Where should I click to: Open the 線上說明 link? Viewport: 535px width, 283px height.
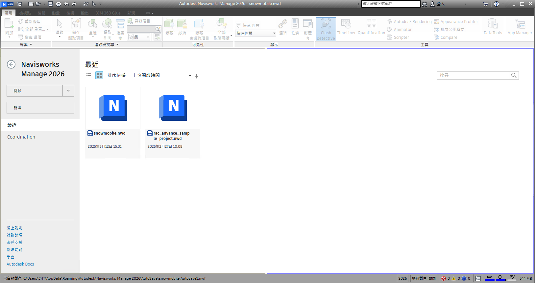coord(14,228)
